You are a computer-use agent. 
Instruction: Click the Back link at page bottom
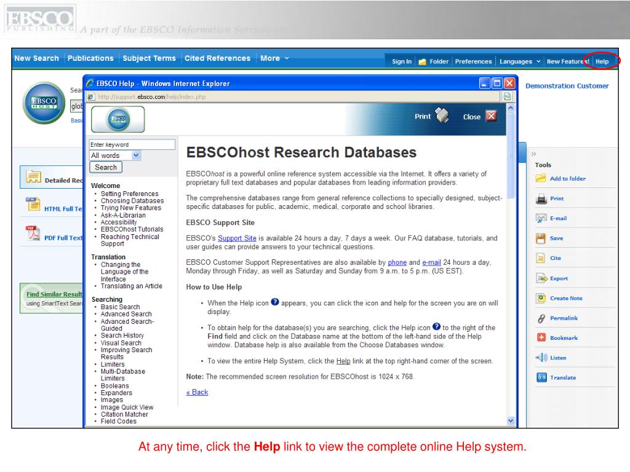click(197, 392)
